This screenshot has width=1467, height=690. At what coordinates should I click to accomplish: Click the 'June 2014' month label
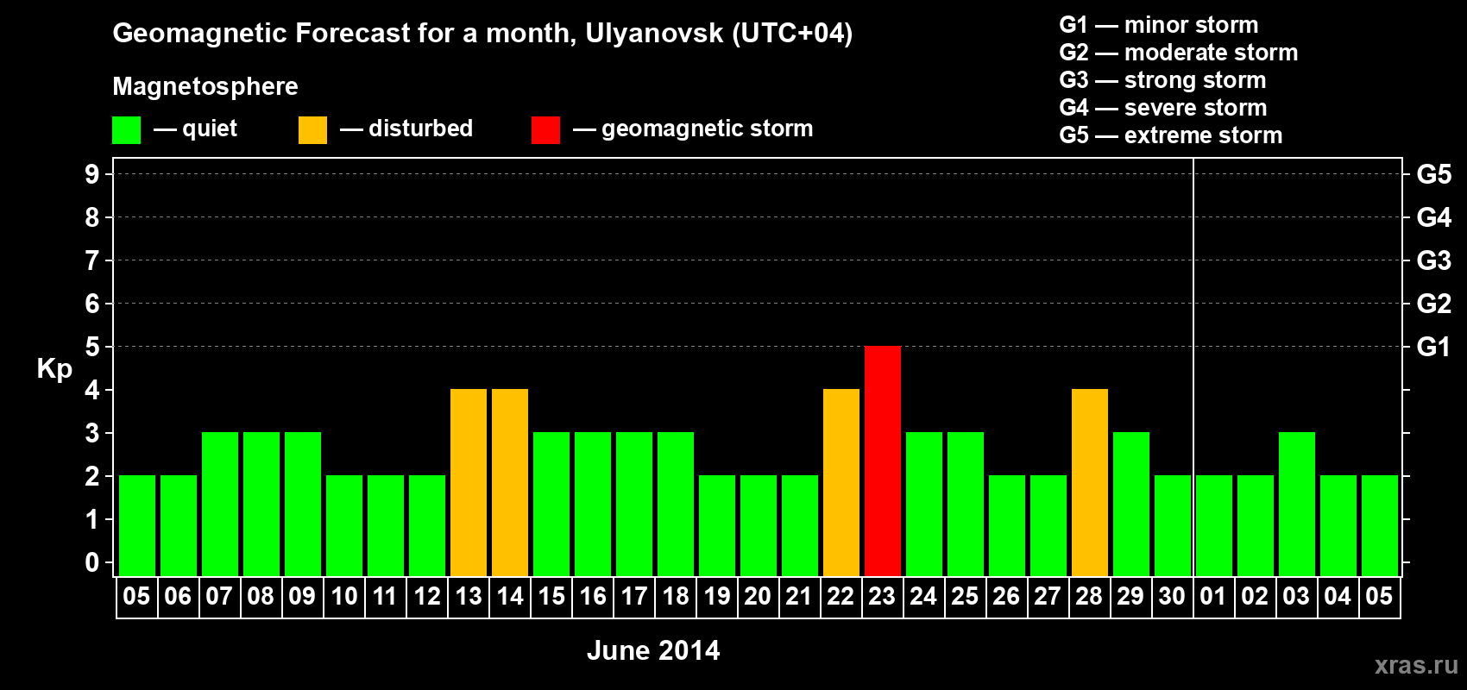(653, 650)
